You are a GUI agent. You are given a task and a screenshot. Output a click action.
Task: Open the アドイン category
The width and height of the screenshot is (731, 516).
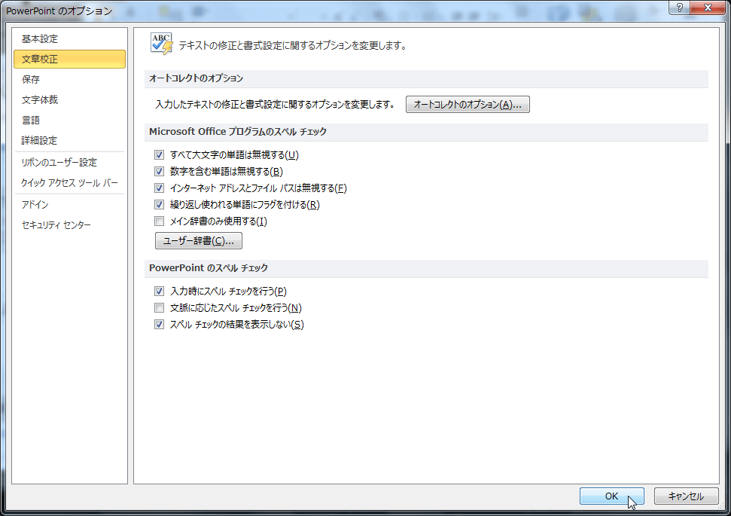pos(69,204)
